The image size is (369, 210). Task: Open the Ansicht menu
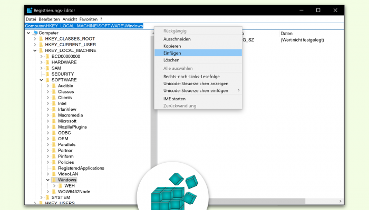coord(70,19)
